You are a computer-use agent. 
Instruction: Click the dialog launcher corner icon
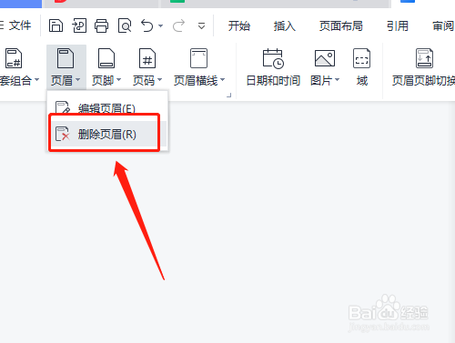pyautogui.click(x=229, y=96)
